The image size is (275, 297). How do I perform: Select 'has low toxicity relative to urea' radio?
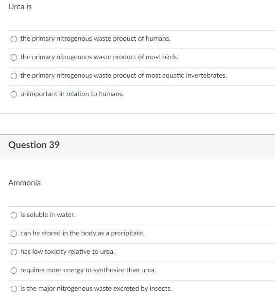point(14,252)
